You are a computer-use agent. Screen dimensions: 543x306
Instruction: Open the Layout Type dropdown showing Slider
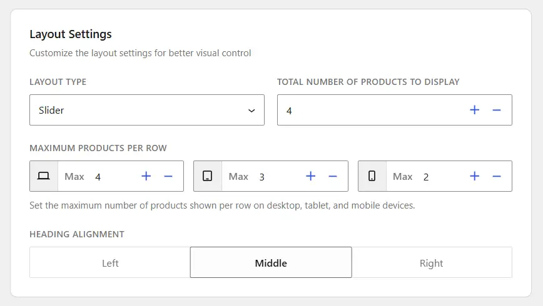tap(147, 110)
